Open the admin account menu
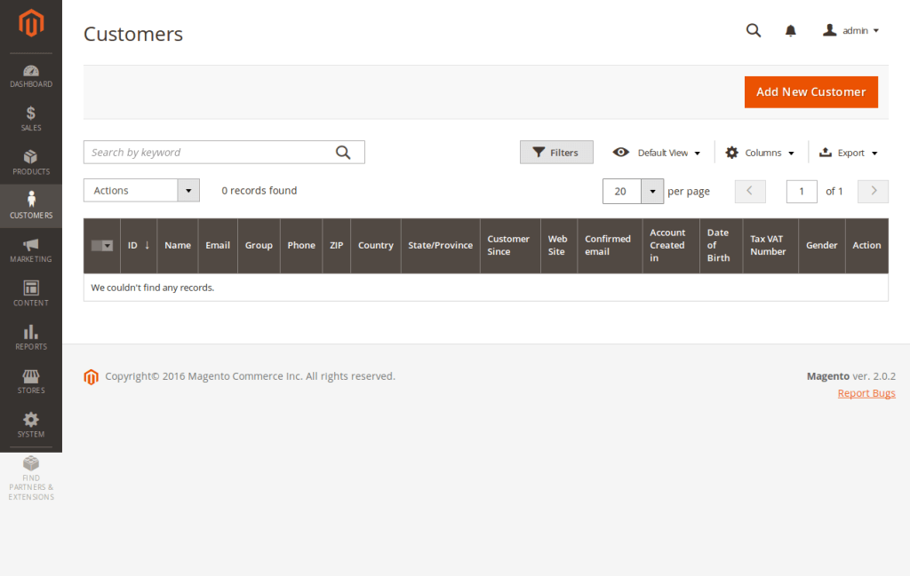The height and width of the screenshot is (576, 910). tap(850, 30)
